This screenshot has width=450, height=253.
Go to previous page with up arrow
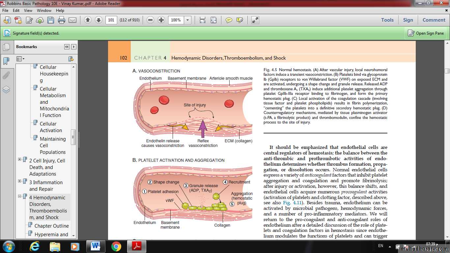tap(88, 20)
